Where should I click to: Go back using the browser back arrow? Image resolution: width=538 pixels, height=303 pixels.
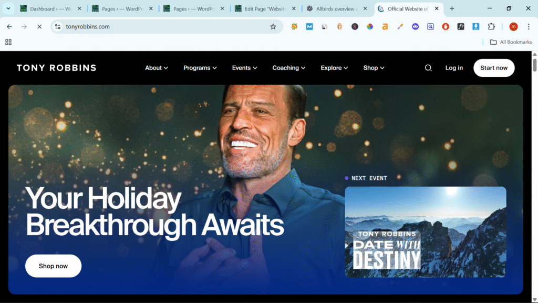[x=9, y=27]
